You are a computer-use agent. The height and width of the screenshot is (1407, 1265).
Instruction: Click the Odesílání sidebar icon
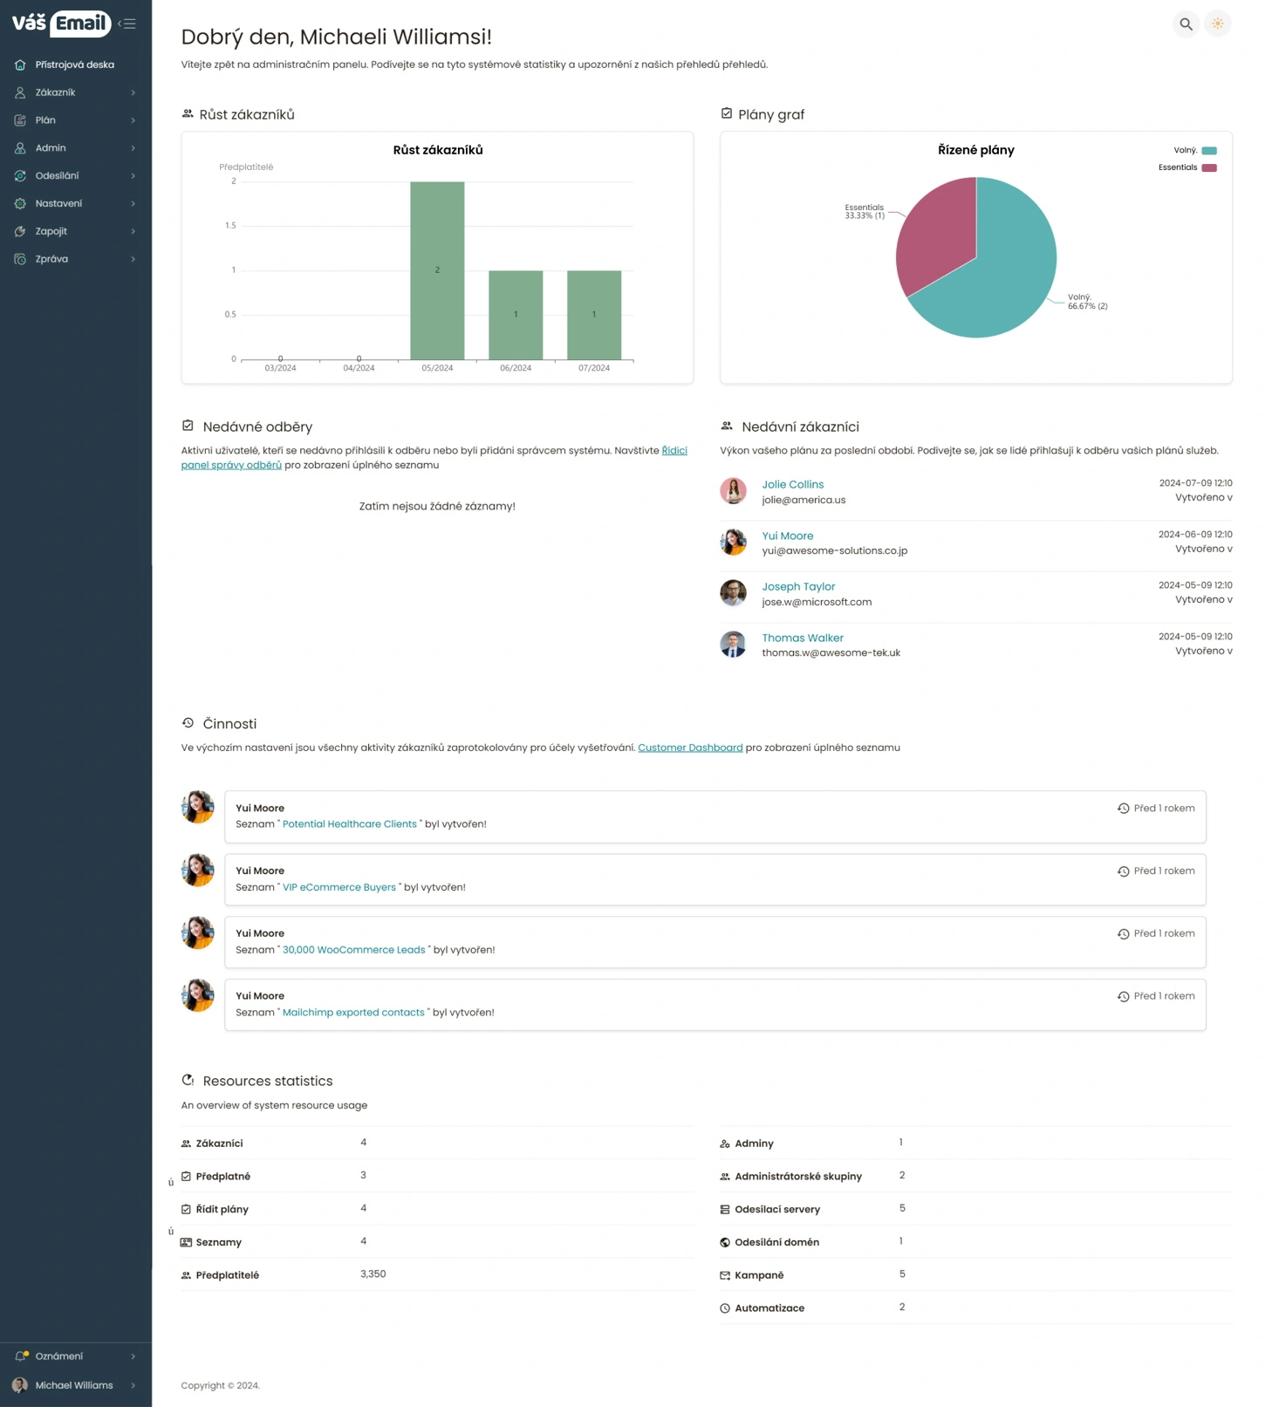[x=20, y=176]
